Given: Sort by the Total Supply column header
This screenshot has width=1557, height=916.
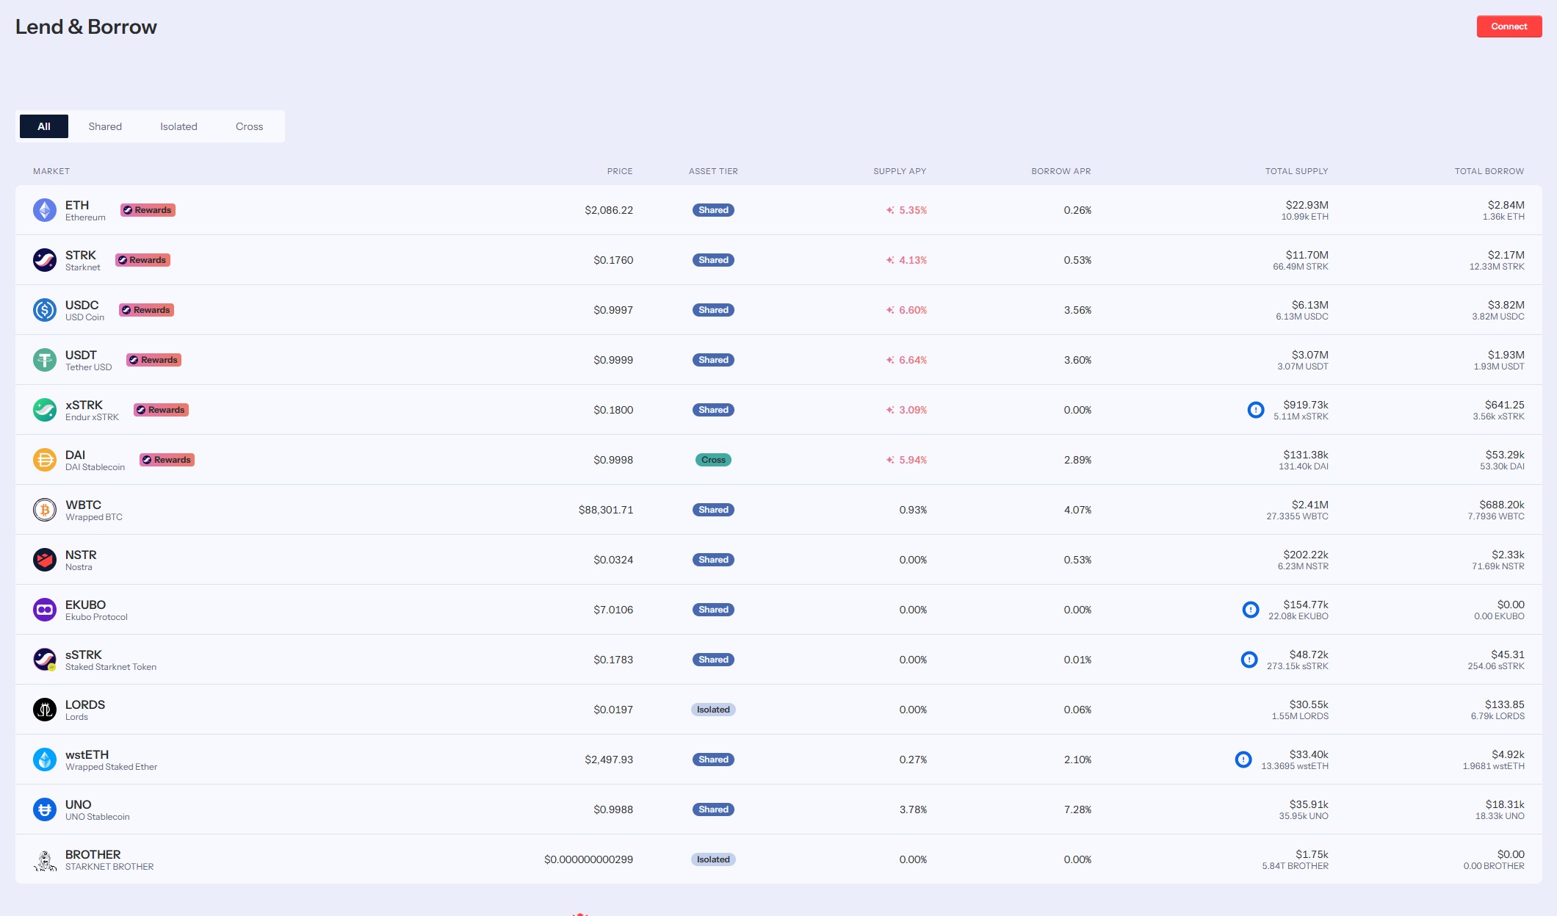Looking at the screenshot, I should point(1297,170).
